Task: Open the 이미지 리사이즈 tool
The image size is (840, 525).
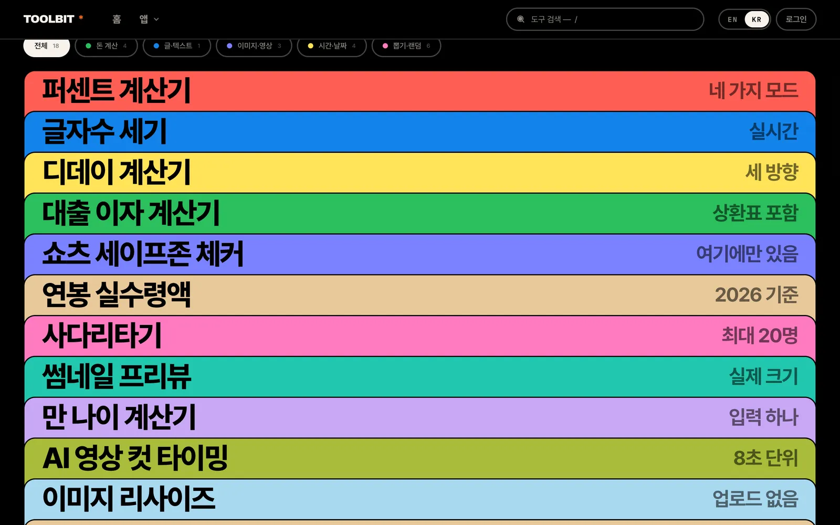Action: [420, 499]
